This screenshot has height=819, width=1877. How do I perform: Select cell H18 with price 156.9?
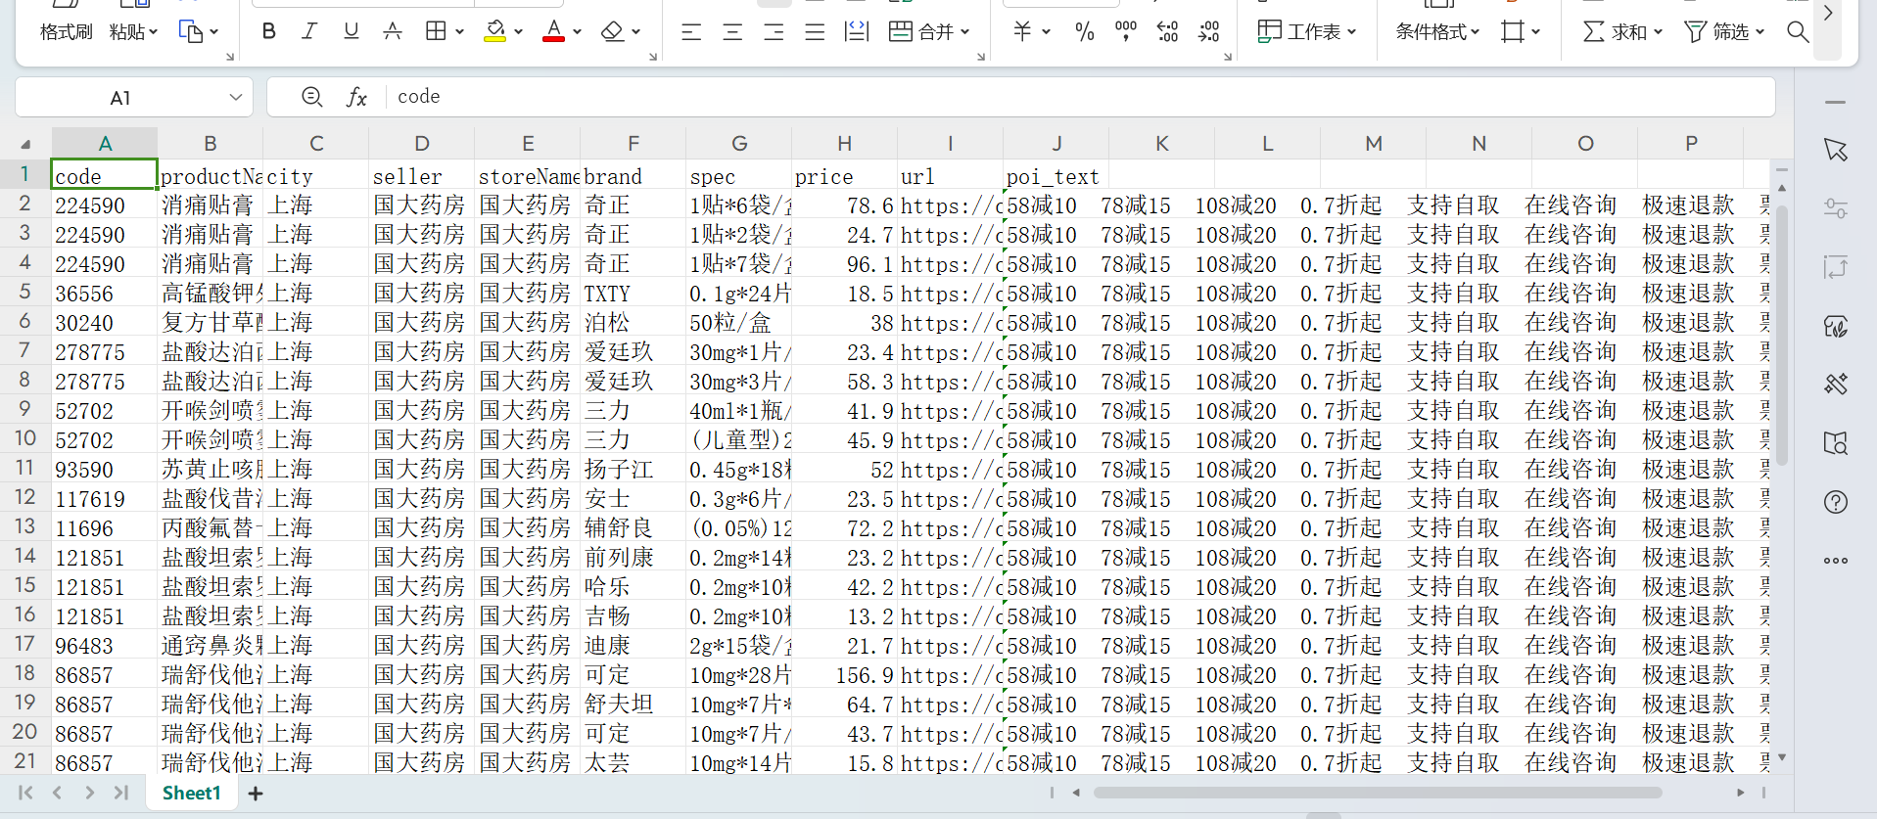coord(844,674)
